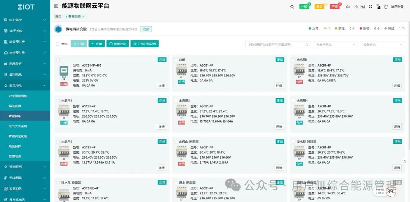The width and height of the screenshot is (410, 202).
Task: Open the 分合闸状态 dropdown
Action: [x=335, y=45]
